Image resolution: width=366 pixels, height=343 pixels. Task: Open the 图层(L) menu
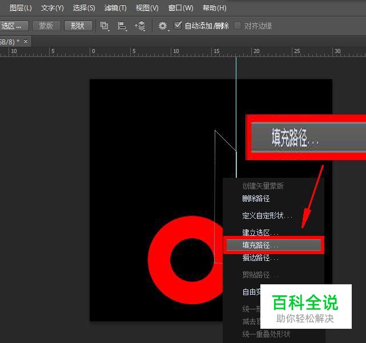pos(21,8)
